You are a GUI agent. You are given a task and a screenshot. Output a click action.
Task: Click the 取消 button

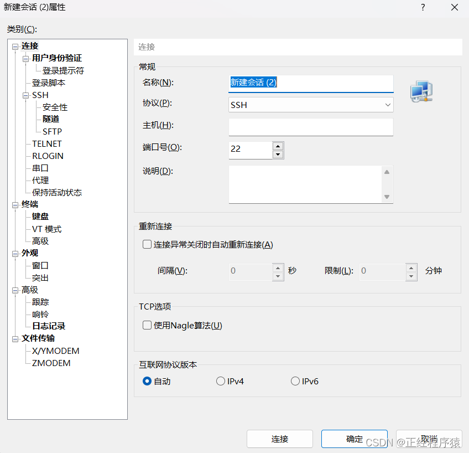coord(429,439)
